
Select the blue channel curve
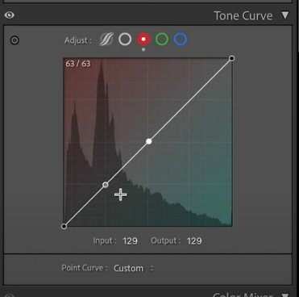click(x=181, y=40)
